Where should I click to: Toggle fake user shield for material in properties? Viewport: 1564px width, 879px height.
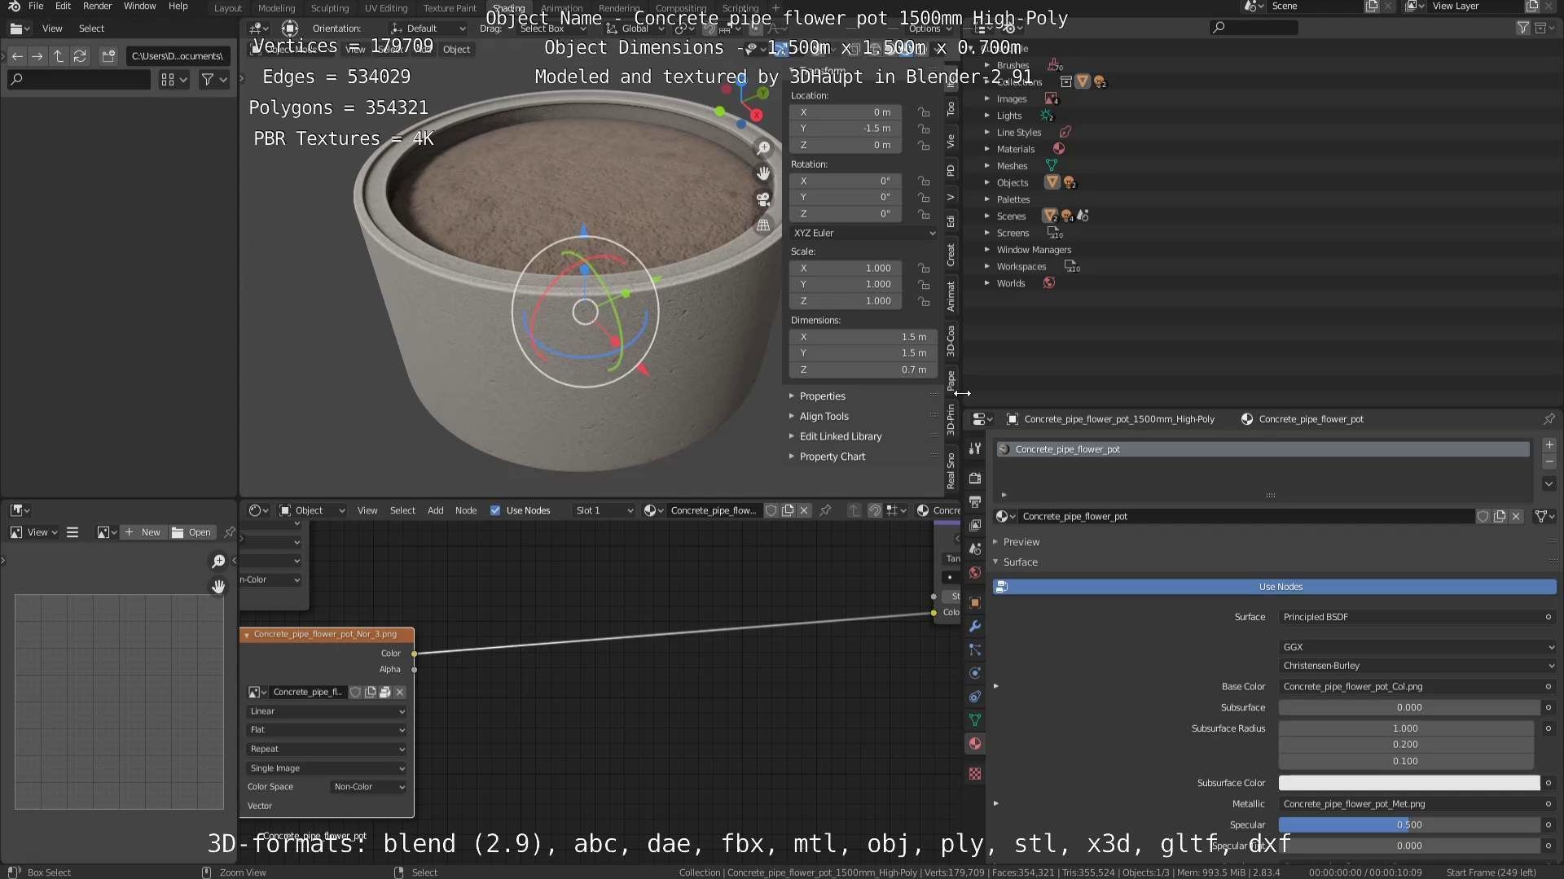pyautogui.click(x=1483, y=517)
